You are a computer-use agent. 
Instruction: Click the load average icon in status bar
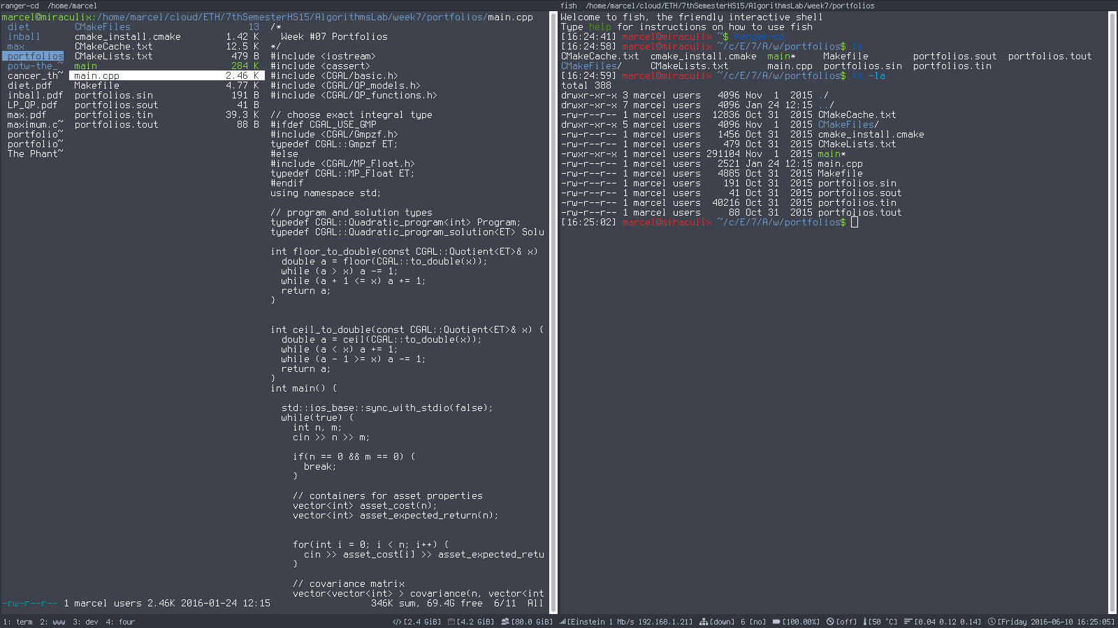[908, 622]
